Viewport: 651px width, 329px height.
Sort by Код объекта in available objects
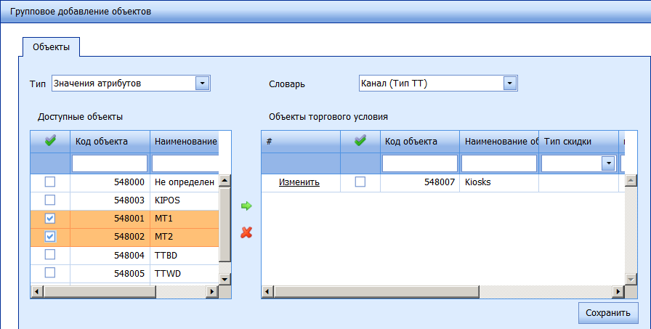pyautogui.click(x=110, y=142)
